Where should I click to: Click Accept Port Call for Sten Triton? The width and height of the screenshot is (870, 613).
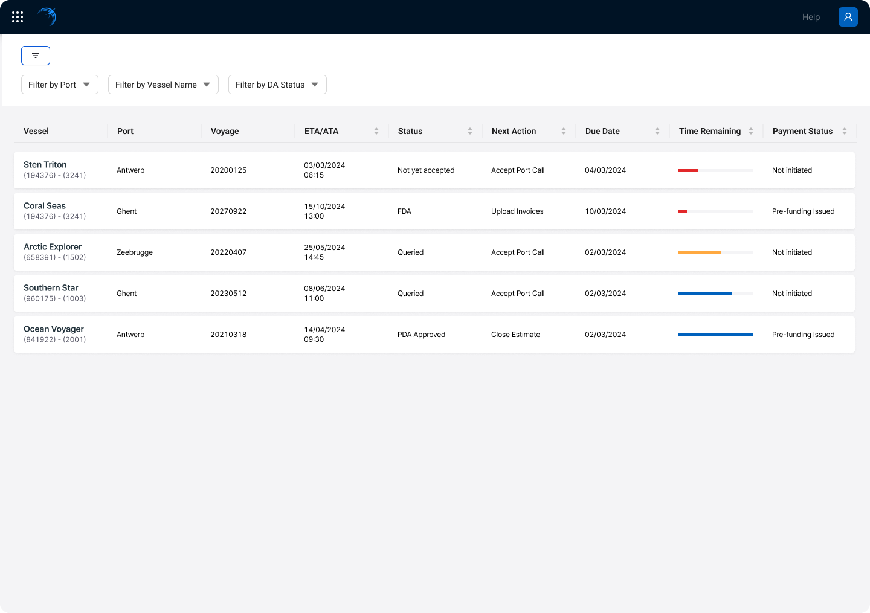point(518,170)
